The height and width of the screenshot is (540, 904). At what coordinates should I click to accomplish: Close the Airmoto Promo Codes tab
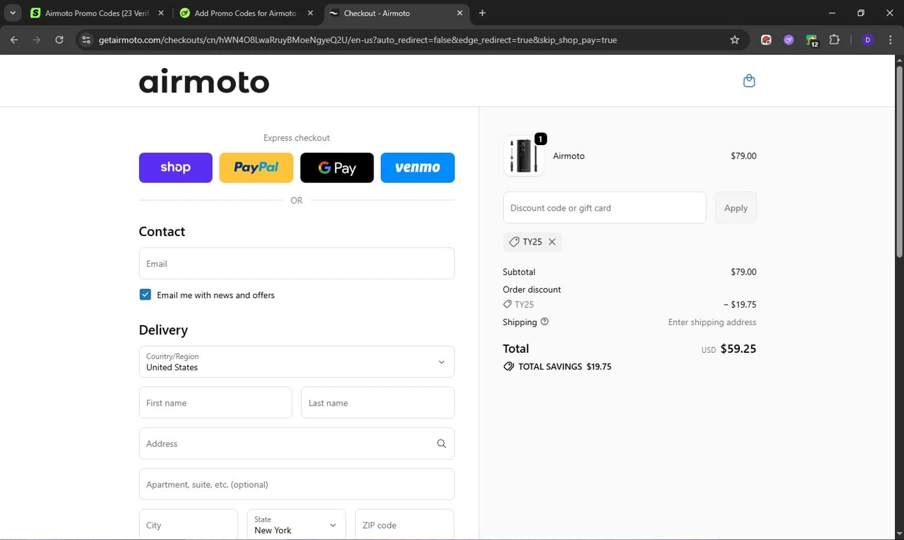pos(161,13)
